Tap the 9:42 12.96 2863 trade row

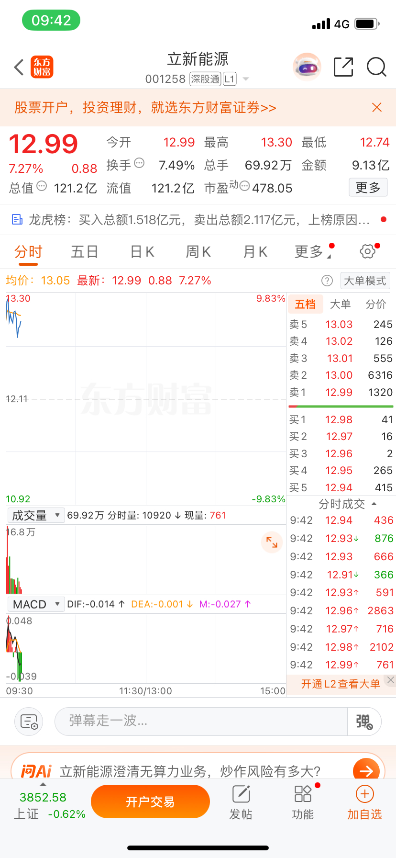click(341, 610)
